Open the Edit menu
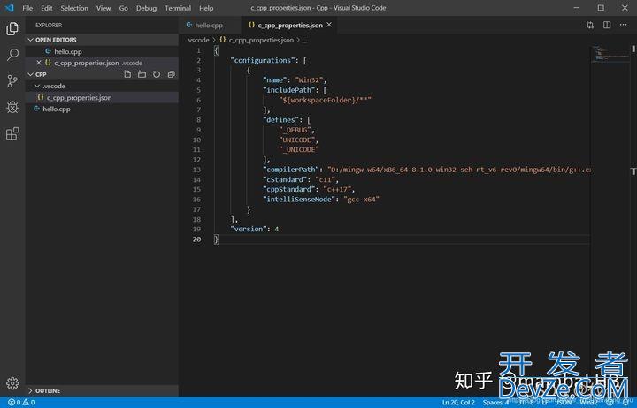 pyautogui.click(x=47, y=8)
